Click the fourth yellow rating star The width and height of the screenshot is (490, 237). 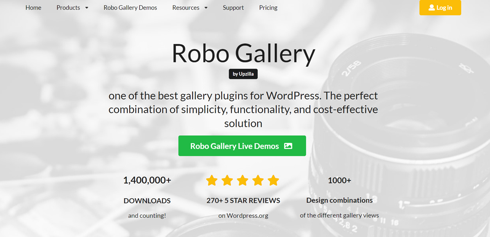[x=258, y=180]
